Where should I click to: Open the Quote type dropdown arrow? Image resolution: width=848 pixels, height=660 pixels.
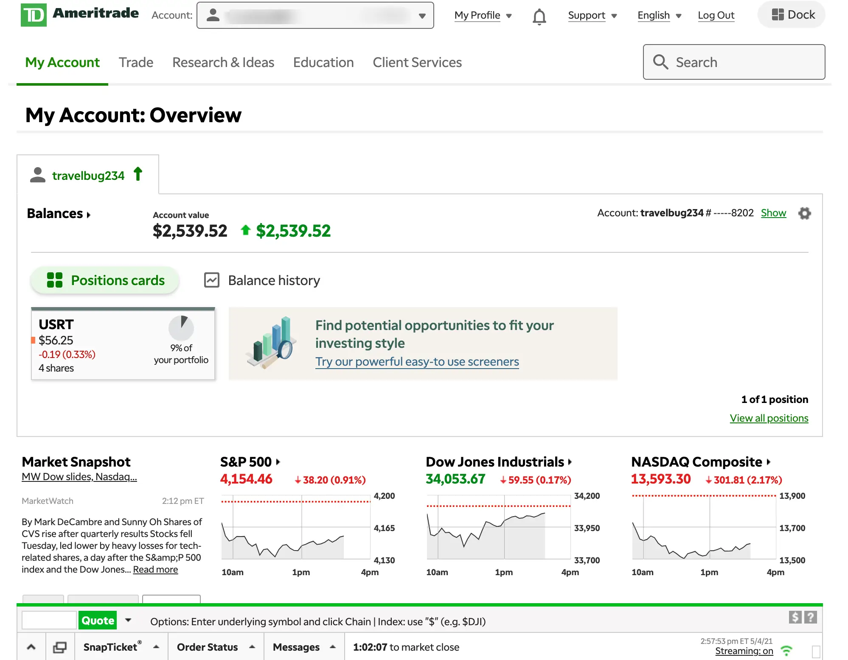click(128, 620)
